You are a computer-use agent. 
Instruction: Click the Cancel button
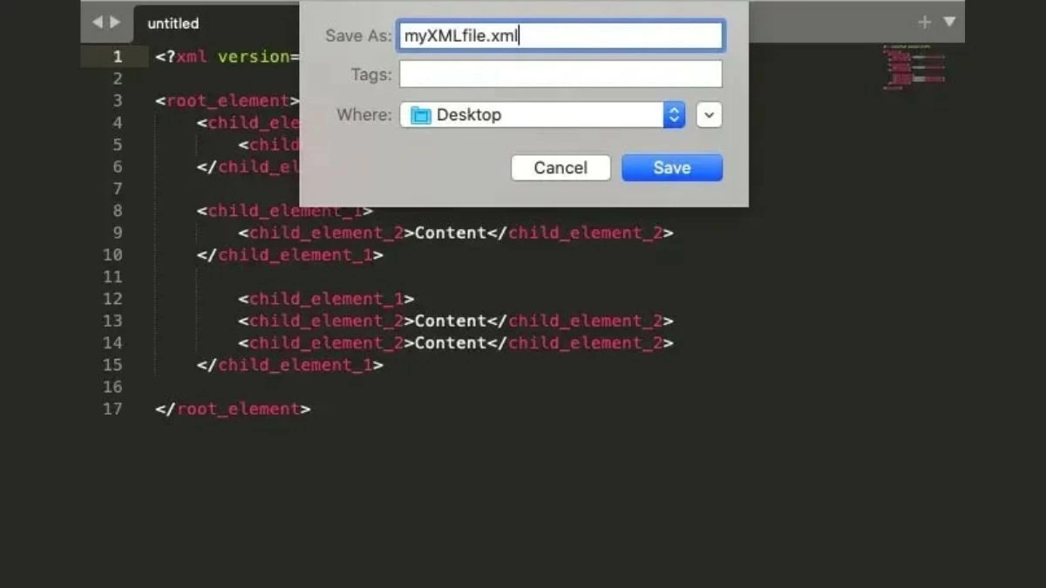560,167
